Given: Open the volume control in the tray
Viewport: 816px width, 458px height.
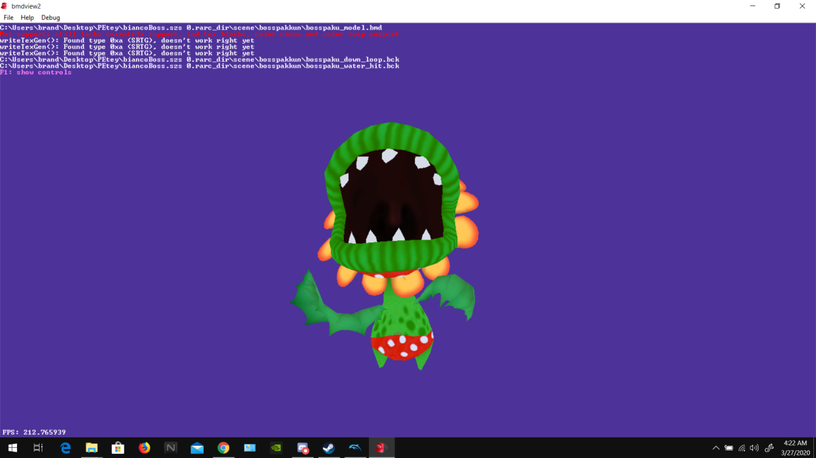Looking at the screenshot, I should [754, 448].
